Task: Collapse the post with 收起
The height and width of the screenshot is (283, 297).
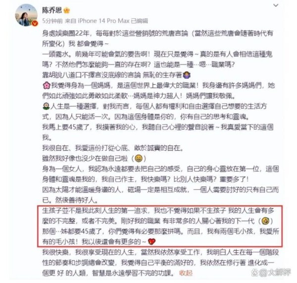Action: 186,273
